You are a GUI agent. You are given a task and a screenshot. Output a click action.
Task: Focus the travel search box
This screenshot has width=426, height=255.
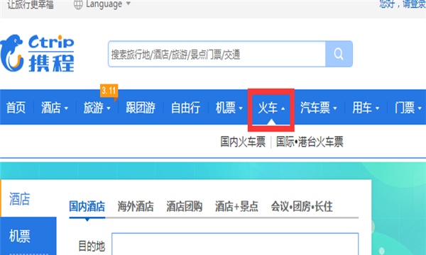[217, 55]
